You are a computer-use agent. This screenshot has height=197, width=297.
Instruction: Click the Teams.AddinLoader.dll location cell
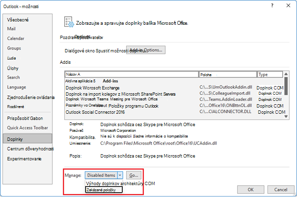[226, 99]
